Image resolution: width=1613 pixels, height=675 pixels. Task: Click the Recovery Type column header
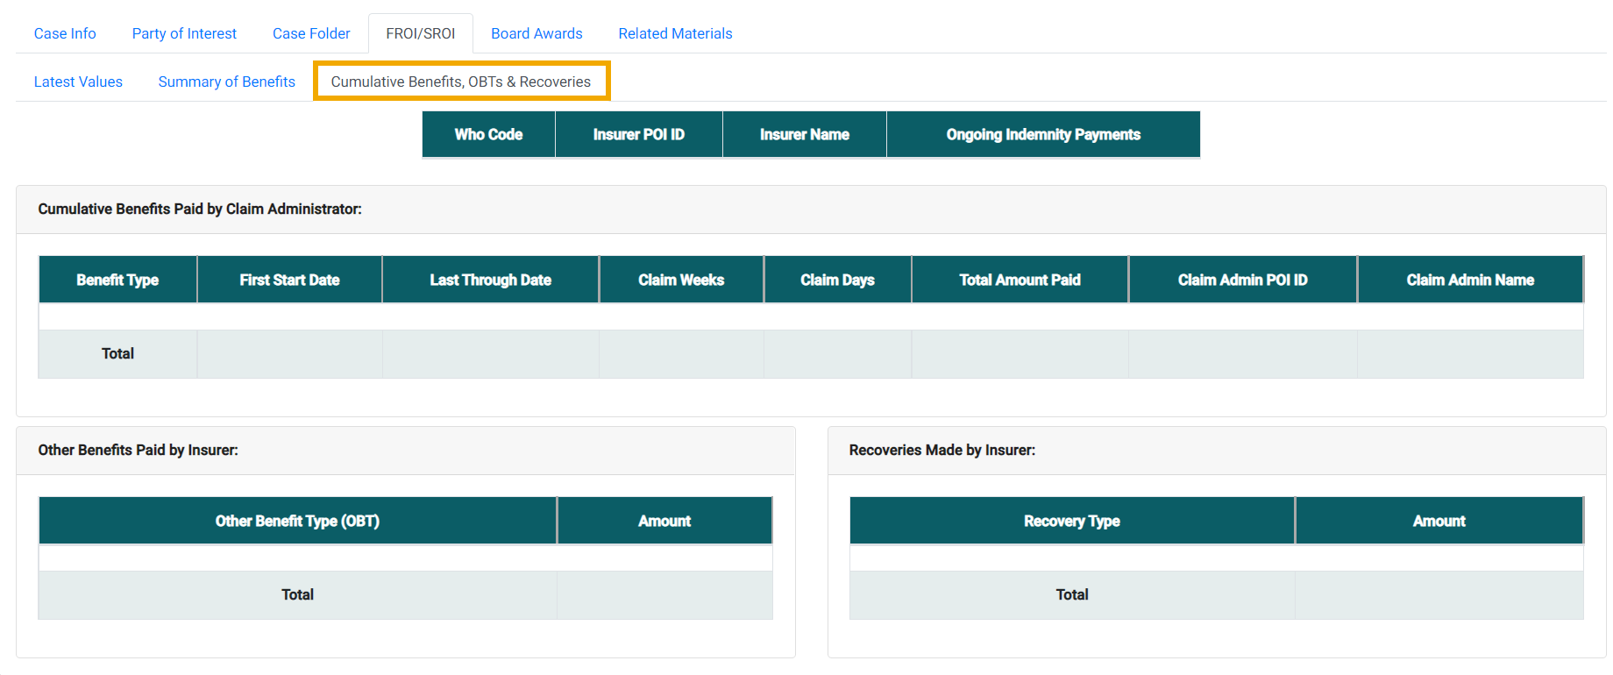pos(1071,521)
